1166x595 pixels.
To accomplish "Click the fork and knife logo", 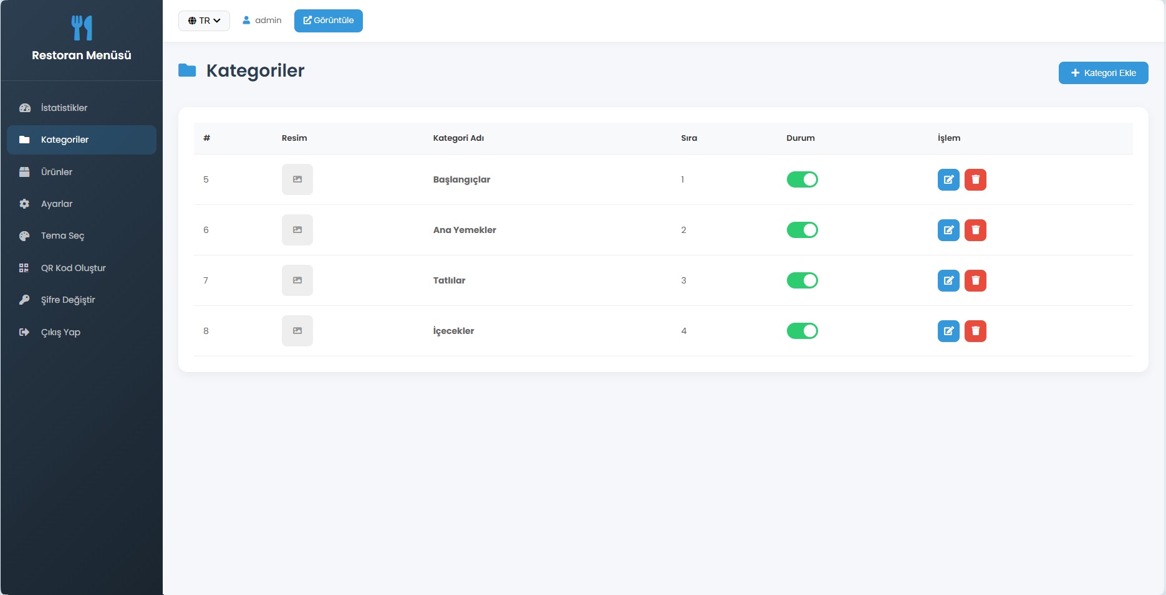I will (x=82, y=28).
